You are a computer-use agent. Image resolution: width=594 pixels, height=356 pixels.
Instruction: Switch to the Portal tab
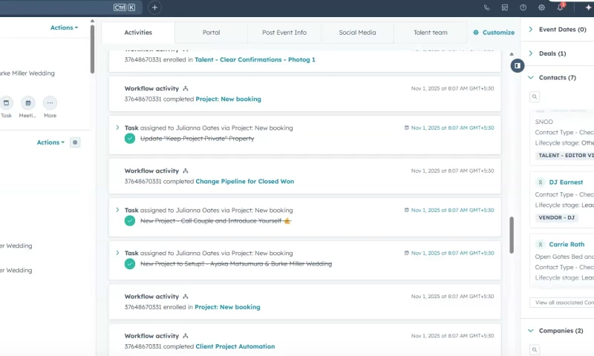211,33
